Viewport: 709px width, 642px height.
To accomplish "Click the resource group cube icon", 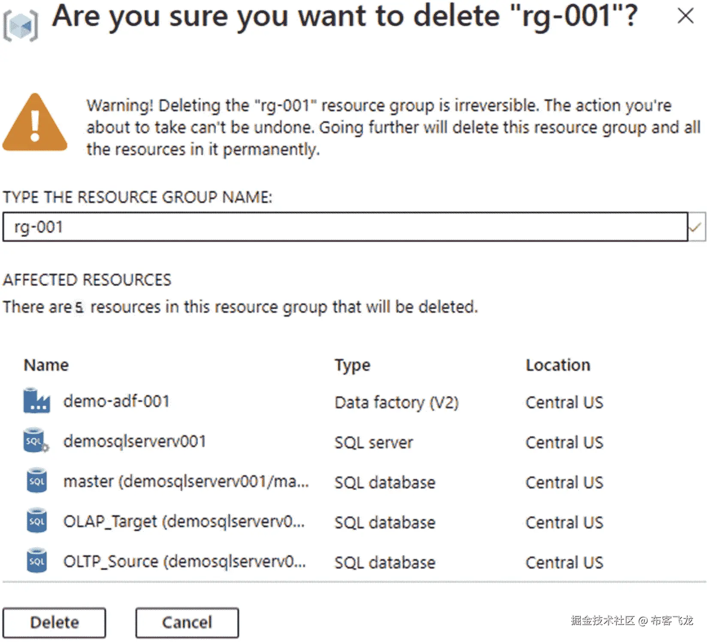I will tap(21, 25).
